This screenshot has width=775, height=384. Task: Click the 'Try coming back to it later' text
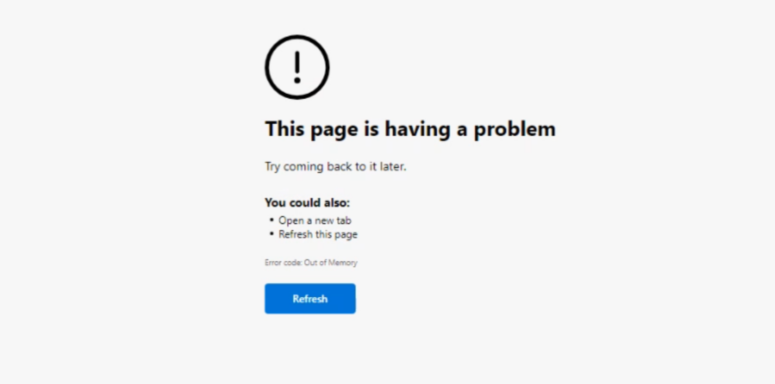(x=335, y=167)
